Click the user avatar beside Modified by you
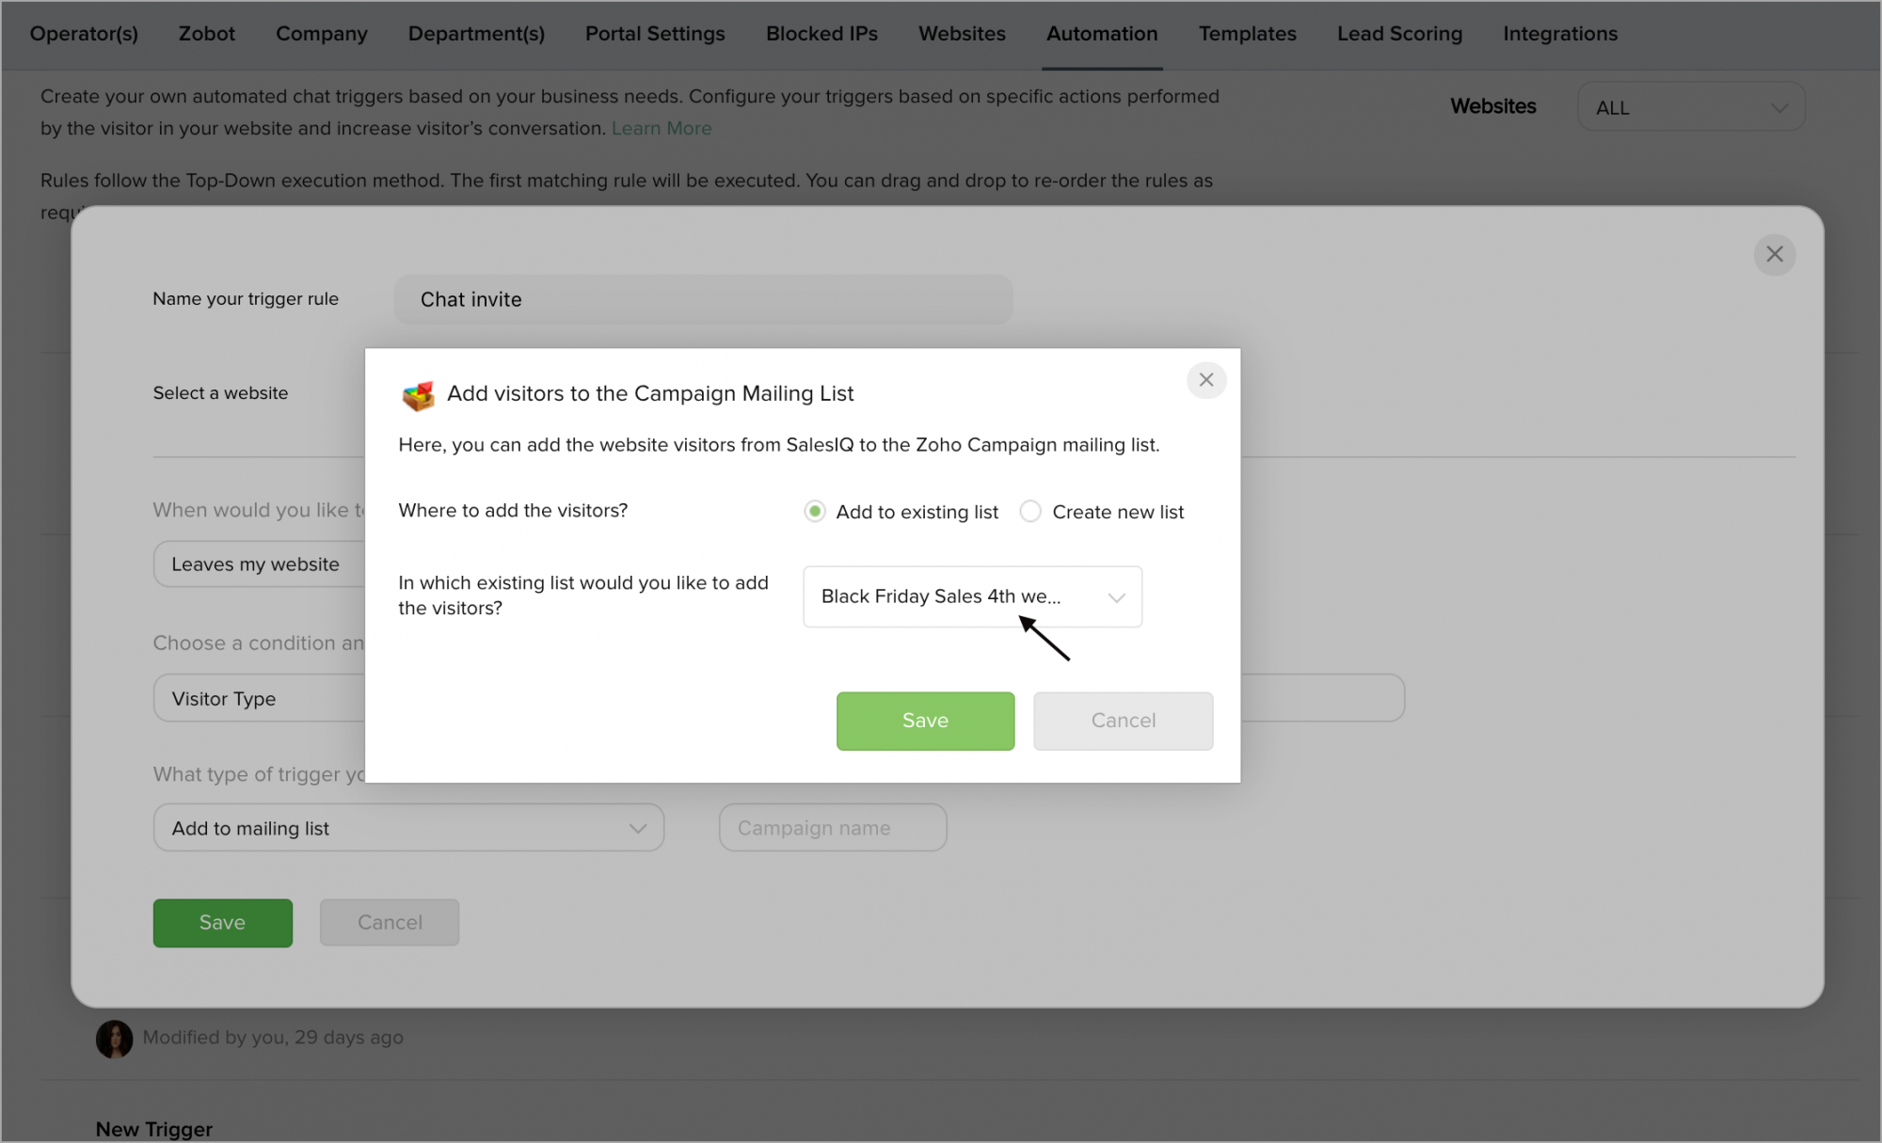This screenshot has height=1143, width=1882. point(114,1039)
